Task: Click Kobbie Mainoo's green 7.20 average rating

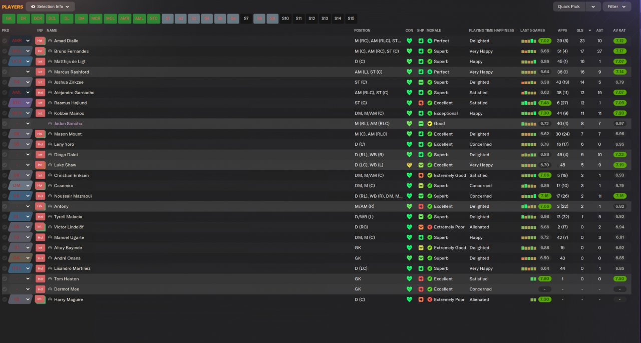Action: click(619, 113)
